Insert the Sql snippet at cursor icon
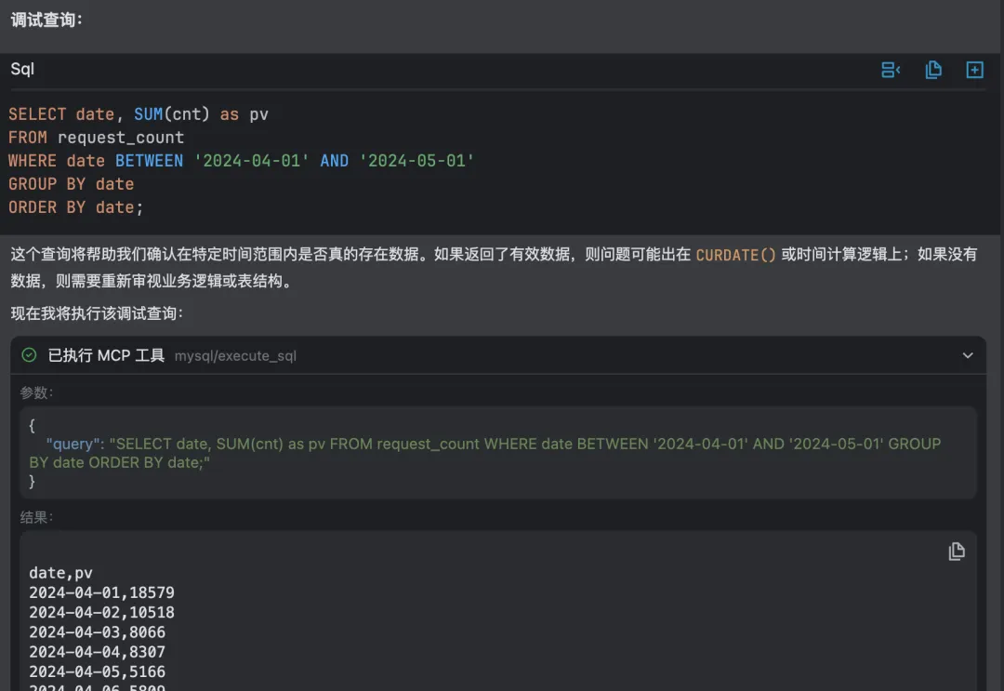 (891, 70)
